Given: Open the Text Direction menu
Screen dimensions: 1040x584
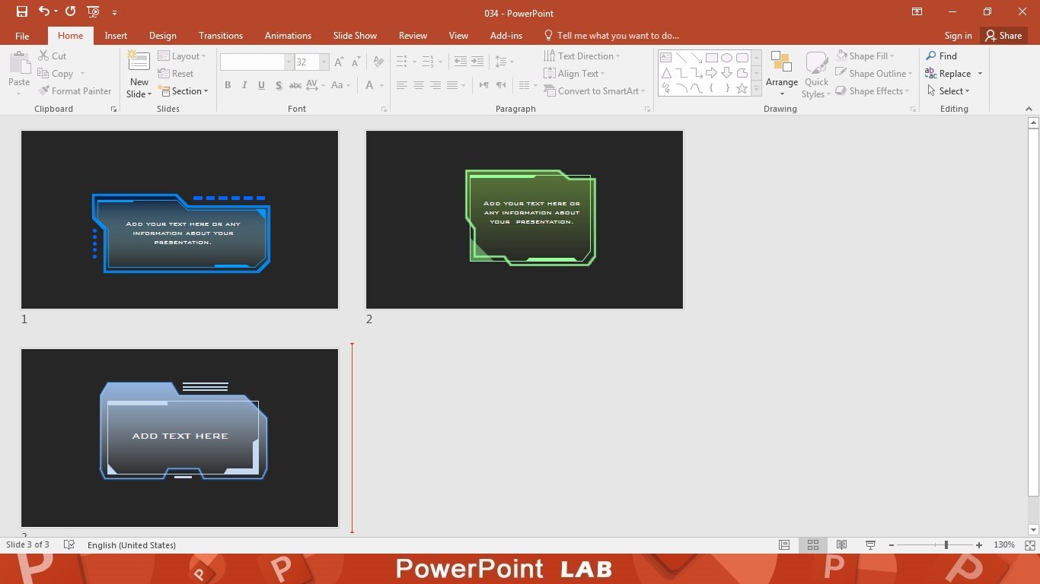Looking at the screenshot, I should (x=582, y=56).
